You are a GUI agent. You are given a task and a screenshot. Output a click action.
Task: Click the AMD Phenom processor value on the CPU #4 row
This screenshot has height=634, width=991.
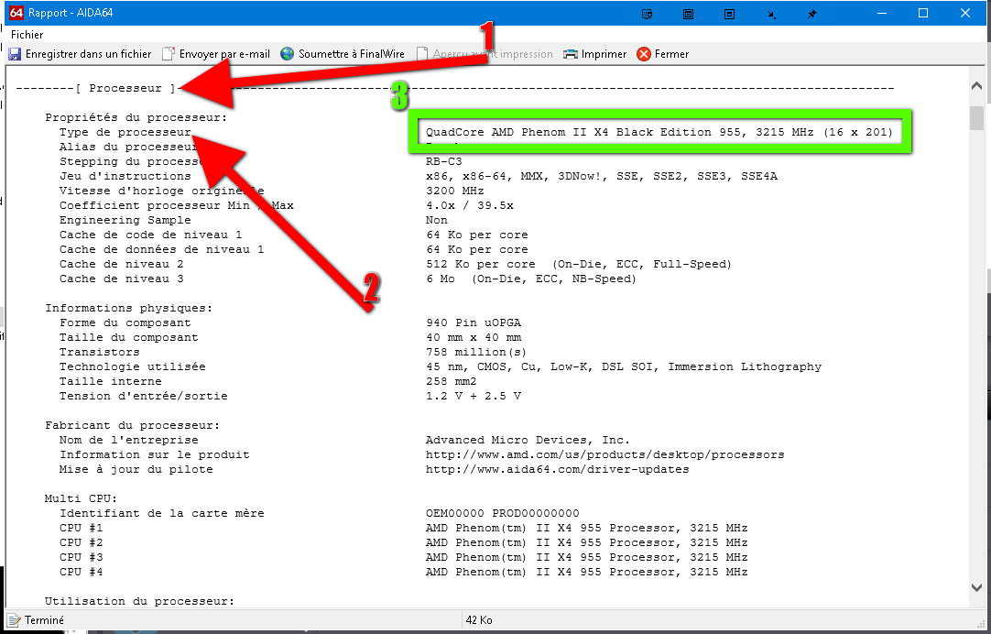coord(586,572)
